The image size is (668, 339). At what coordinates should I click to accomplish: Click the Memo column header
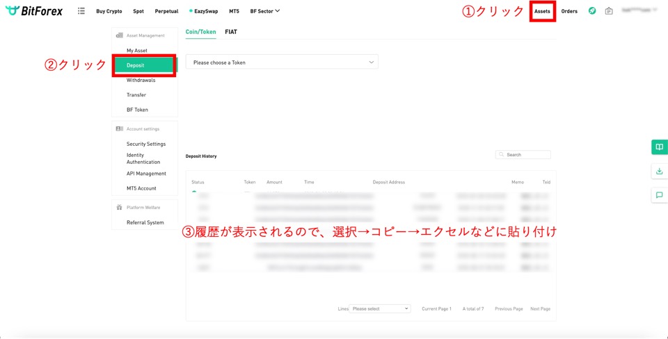(x=518, y=182)
